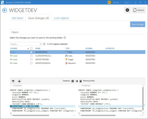The width and height of the screenshot is (148, 119).
Task: Click the arrow between Database and Working folder
Action: [77, 81]
